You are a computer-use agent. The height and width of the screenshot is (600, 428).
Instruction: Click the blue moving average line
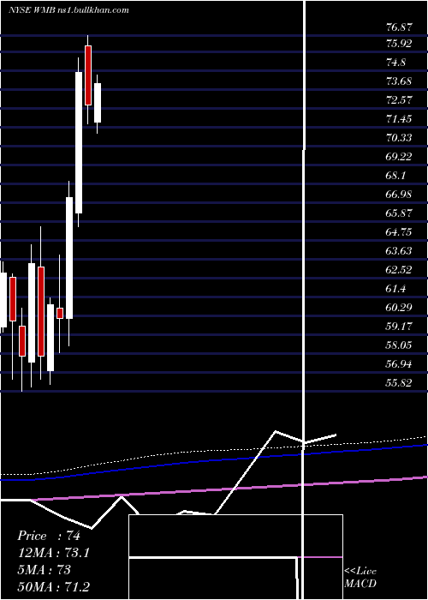pos(214,461)
